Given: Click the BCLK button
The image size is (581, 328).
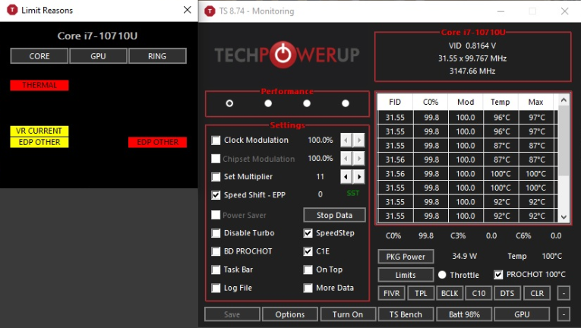Looking at the screenshot, I should click(x=450, y=293).
